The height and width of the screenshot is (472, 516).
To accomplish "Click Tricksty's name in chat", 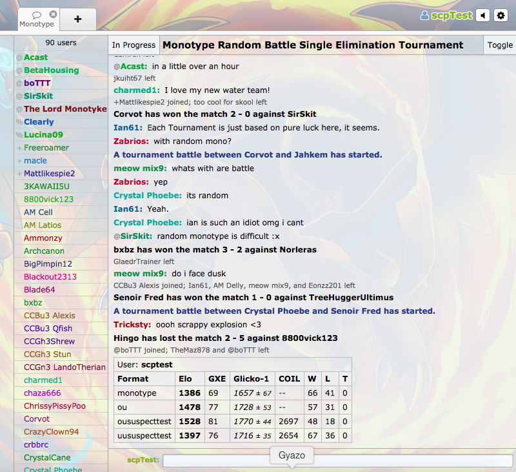I will point(132,325).
